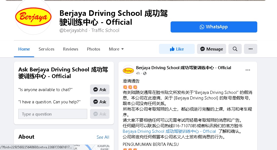Screen dimensions: 277x150
Task: Send a Message to the page
Action: (x=211, y=49)
